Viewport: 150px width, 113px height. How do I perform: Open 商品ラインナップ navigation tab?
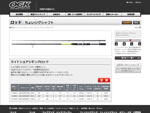tap(38, 14)
